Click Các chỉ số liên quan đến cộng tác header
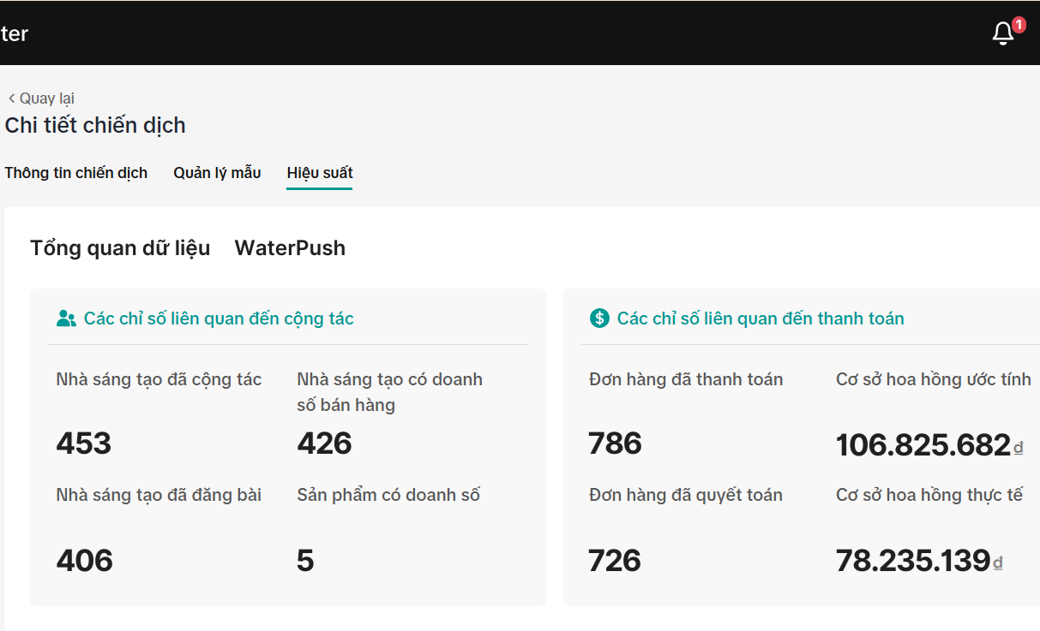This screenshot has width=1040, height=631. click(219, 318)
